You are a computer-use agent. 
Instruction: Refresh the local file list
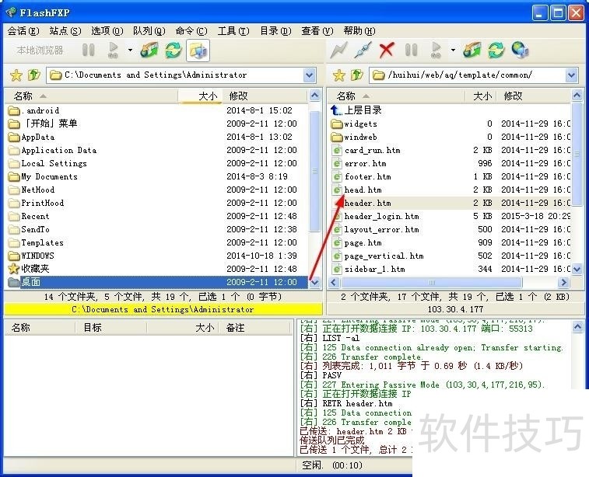174,50
